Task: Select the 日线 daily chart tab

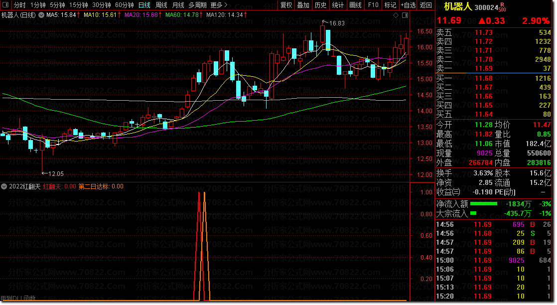Action: (x=144, y=5)
